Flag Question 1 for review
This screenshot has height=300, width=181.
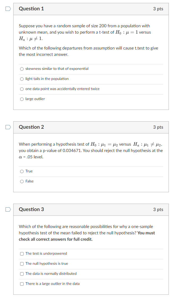(8, 9)
